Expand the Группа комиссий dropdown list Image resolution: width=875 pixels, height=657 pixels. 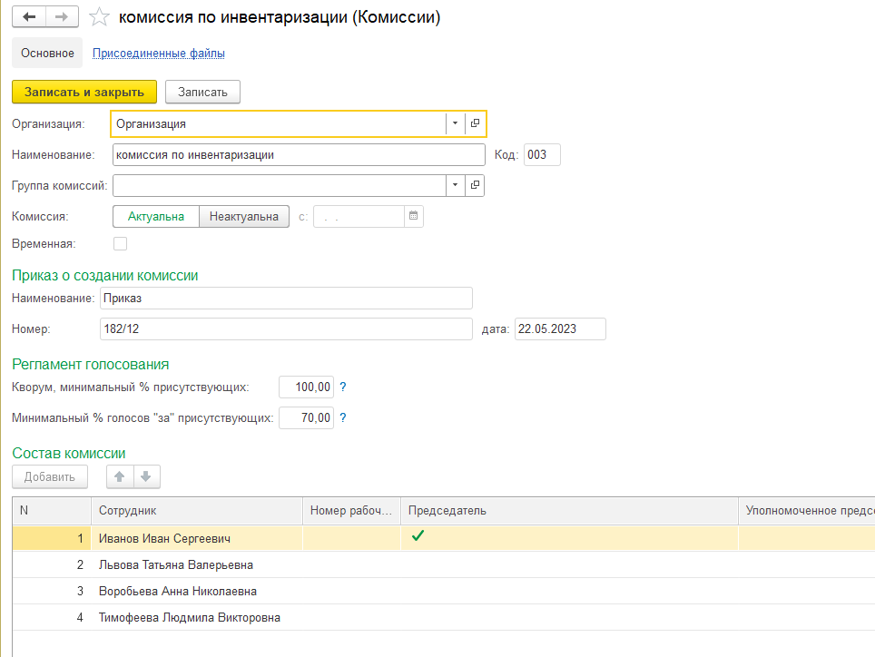(x=456, y=185)
